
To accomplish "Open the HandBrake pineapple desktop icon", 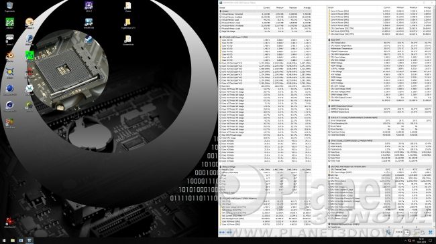I will 10,123.
